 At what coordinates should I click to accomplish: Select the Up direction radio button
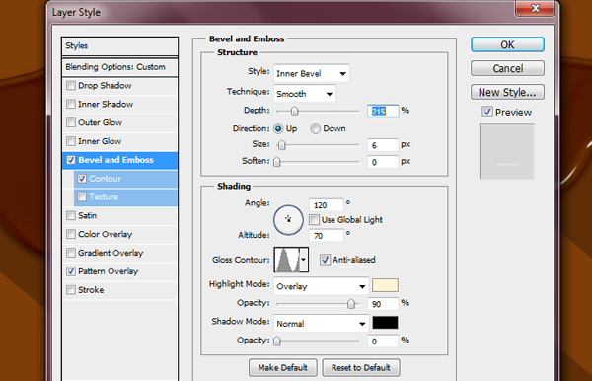pos(278,129)
